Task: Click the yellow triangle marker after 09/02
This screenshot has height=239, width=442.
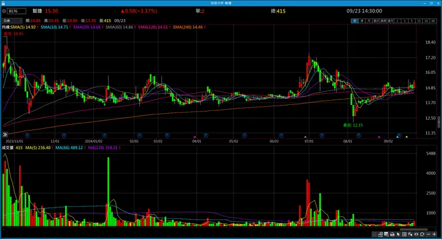Action: click(x=407, y=137)
